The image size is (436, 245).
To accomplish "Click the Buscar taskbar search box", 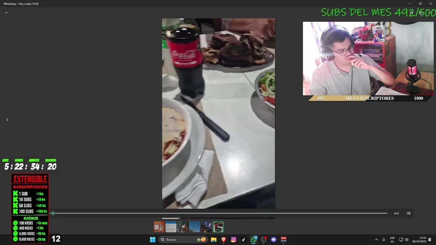I will 183,240.
